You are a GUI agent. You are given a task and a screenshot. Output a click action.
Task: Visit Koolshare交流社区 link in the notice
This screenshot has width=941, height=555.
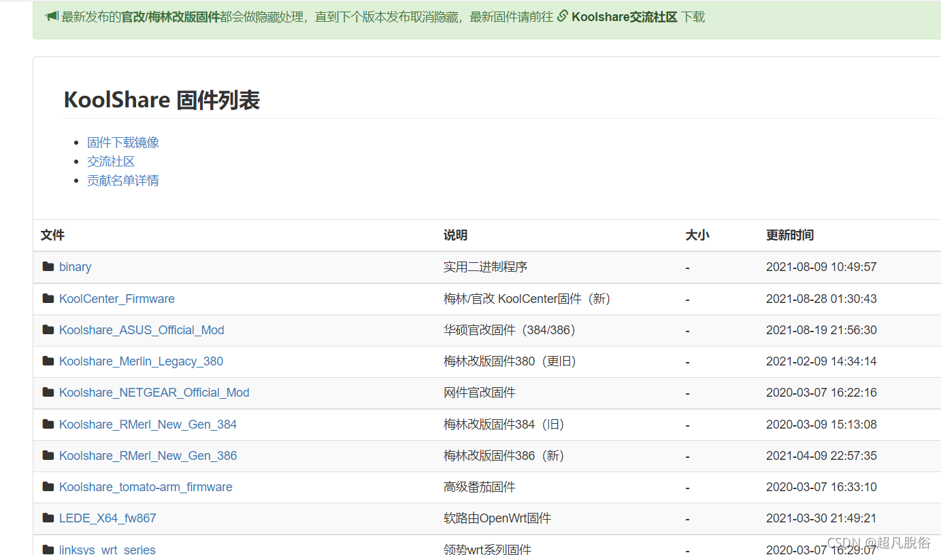click(625, 17)
